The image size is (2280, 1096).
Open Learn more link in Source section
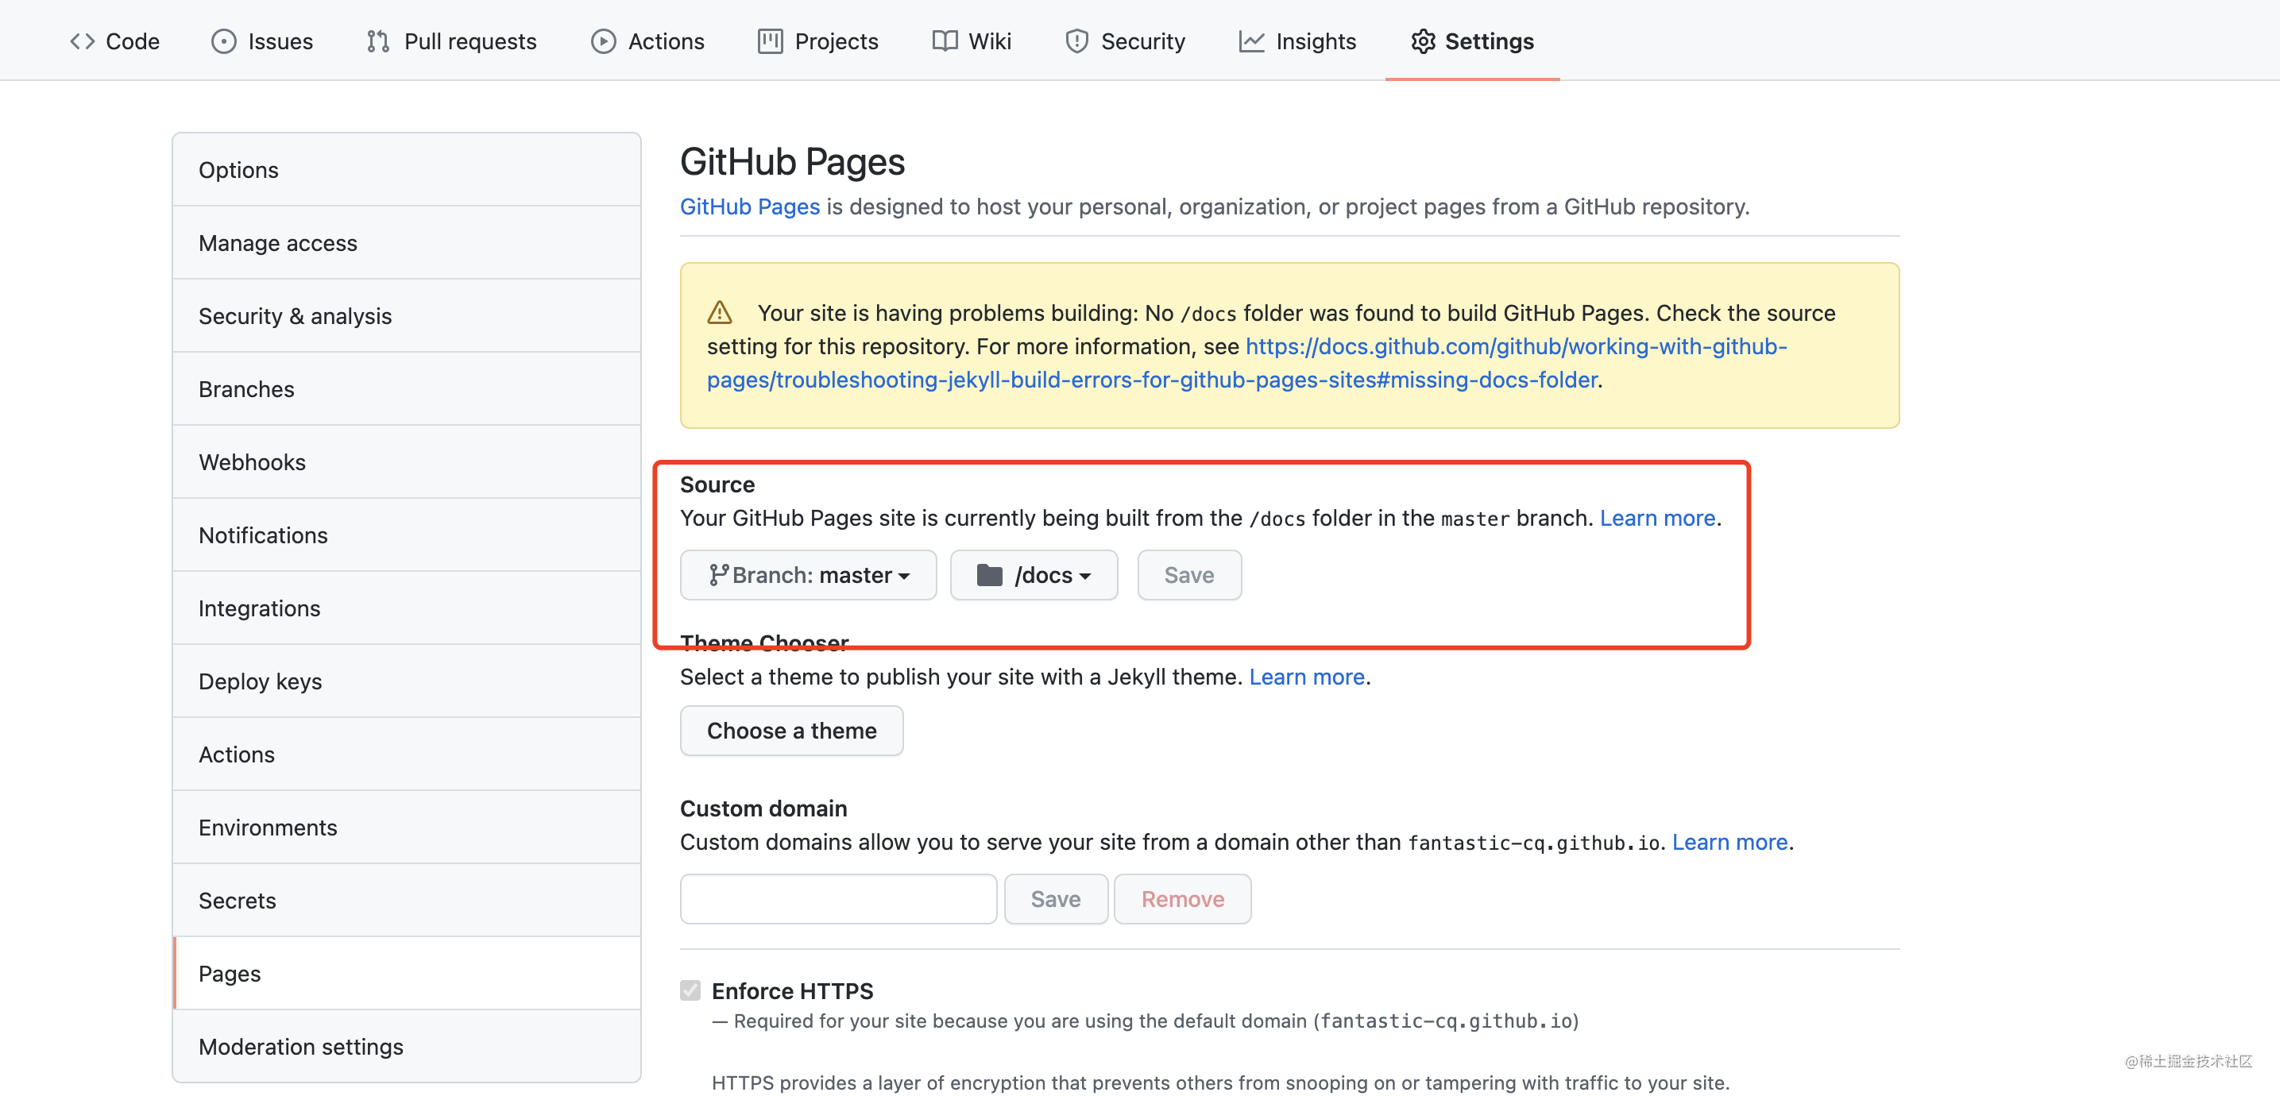1657,518
